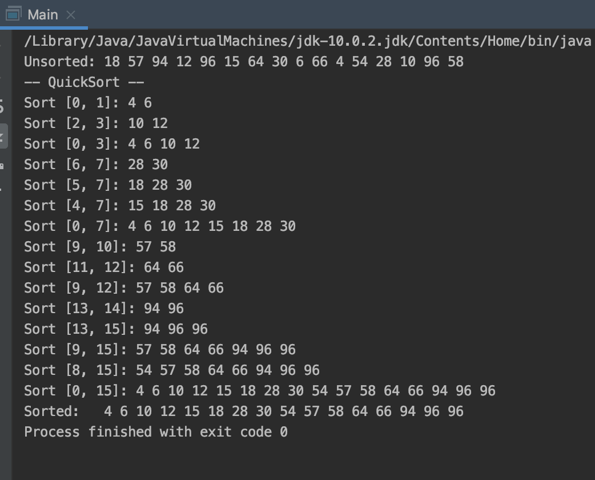Click 'Process finished with exit code 0'
Viewport: 595px width, 480px height.
pyautogui.click(x=155, y=432)
